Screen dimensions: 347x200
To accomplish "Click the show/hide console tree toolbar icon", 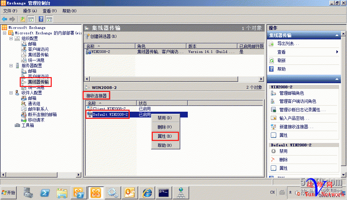I will pyautogui.click(x=31, y=19).
